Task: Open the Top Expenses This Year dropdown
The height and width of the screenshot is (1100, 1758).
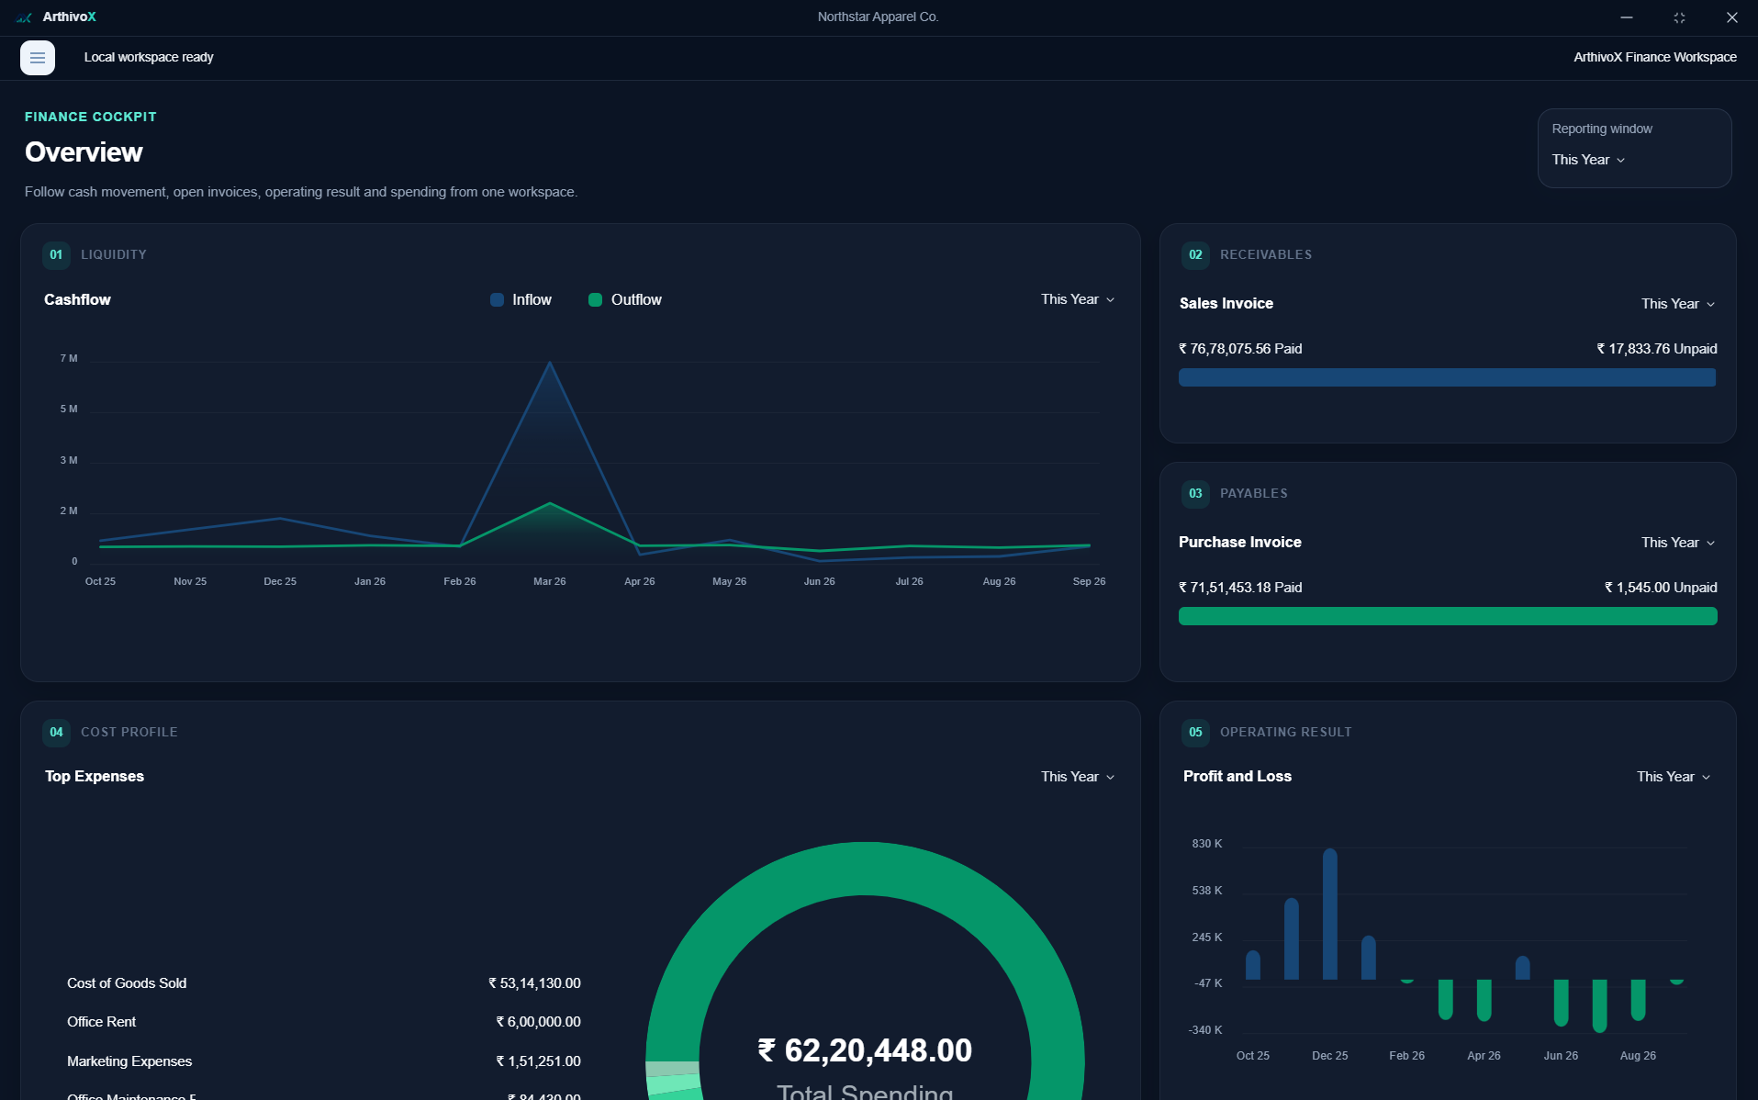Action: click(x=1078, y=777)
